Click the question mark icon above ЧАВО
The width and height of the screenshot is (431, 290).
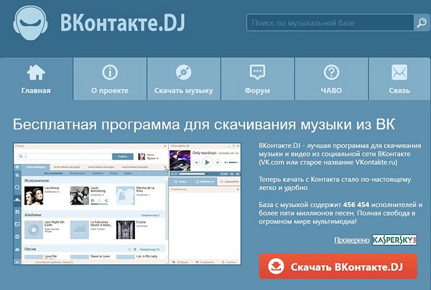click(331, 72)
